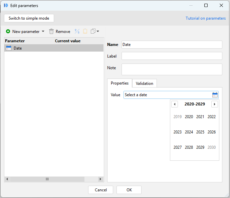Open the New parameter dropdown arrow

[x=43, y=31]
